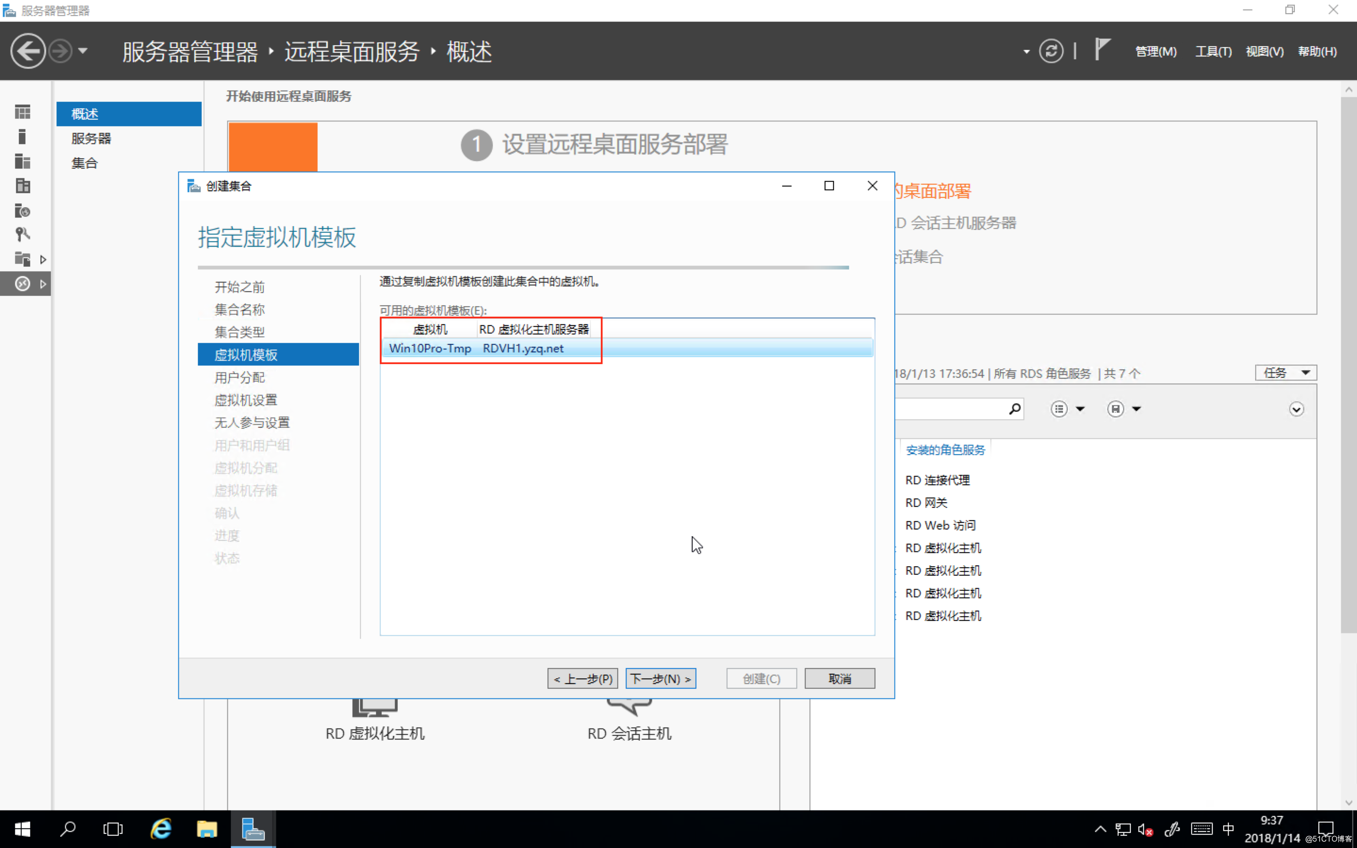Click the network icon in the tray

click(x=1123, y=830)
